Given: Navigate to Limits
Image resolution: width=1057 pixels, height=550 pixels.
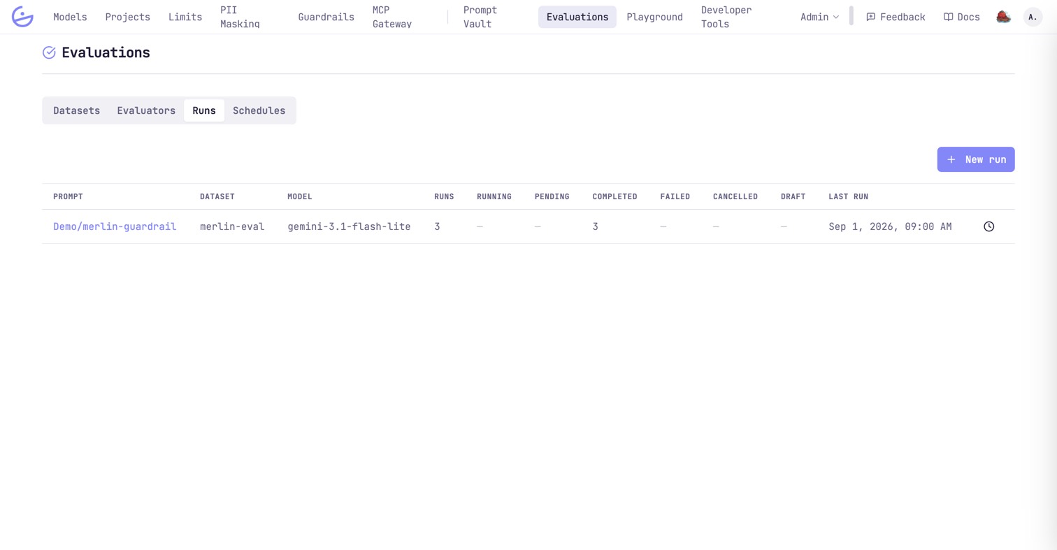Looking at the screenshot, I should point(185,17).
